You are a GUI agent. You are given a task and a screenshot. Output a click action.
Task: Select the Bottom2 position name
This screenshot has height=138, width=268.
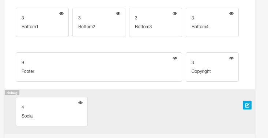87,27
